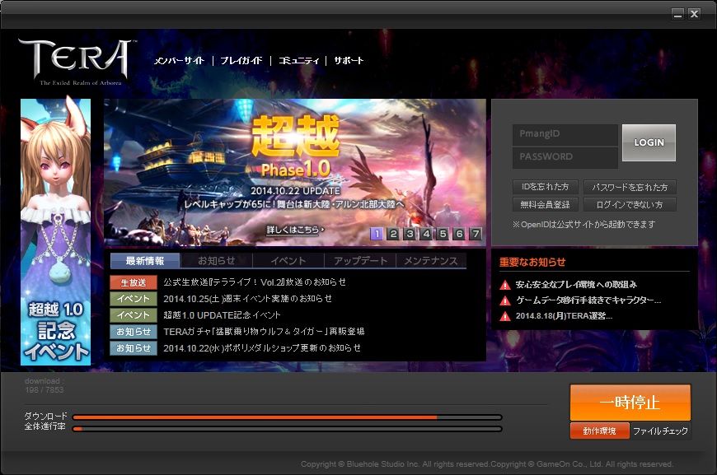Open the 2014.10.22 ポポリメダルショップ news item
This screenshot has width=717, height=475.
click(262, 348)
